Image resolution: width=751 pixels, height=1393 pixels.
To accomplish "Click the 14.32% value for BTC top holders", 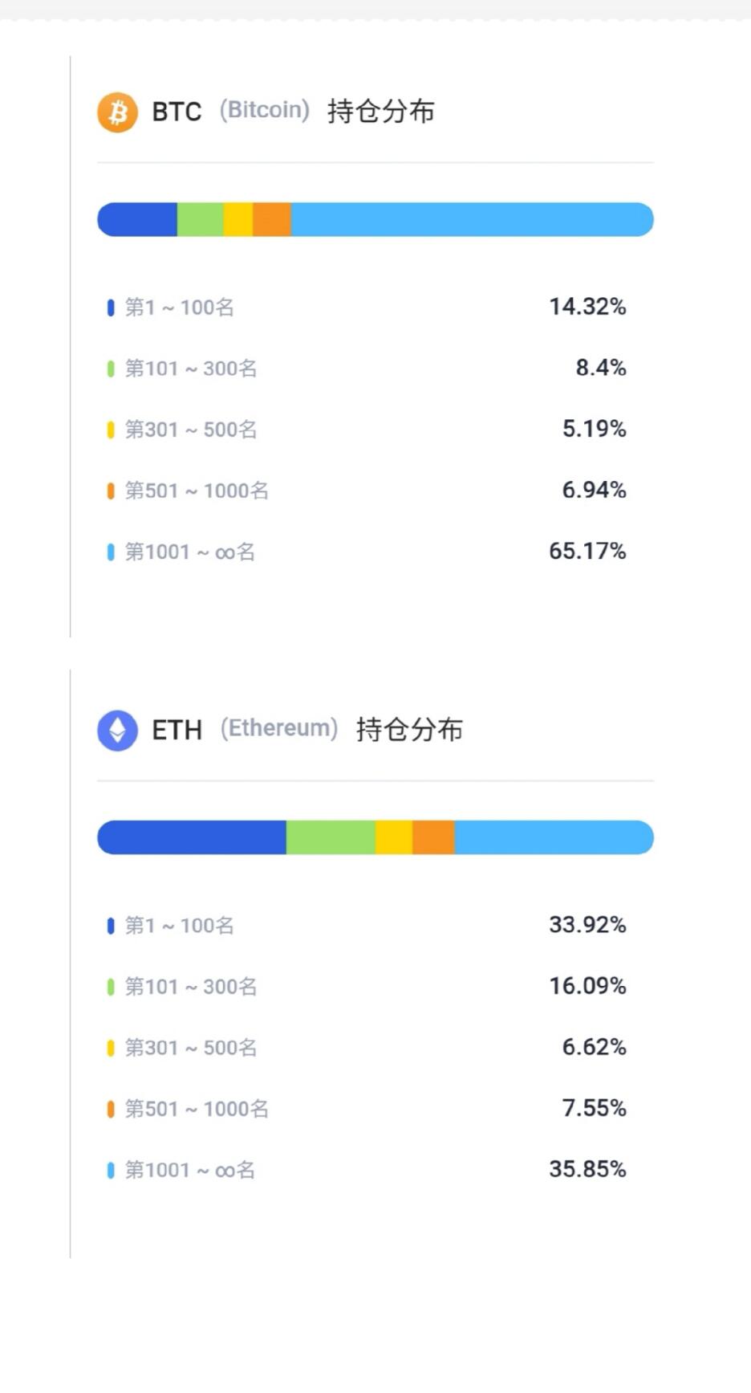I will 587,306.
